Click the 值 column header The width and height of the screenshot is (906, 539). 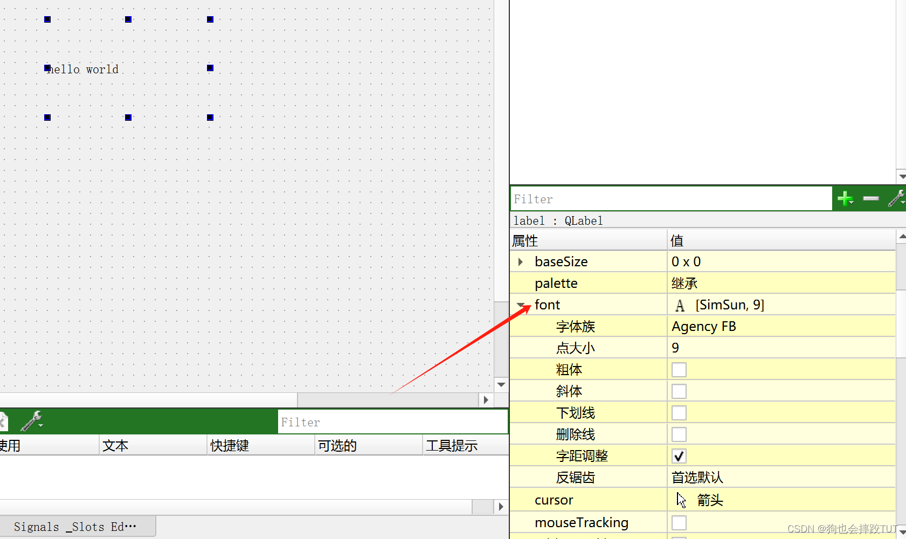(x=781, y=240)
